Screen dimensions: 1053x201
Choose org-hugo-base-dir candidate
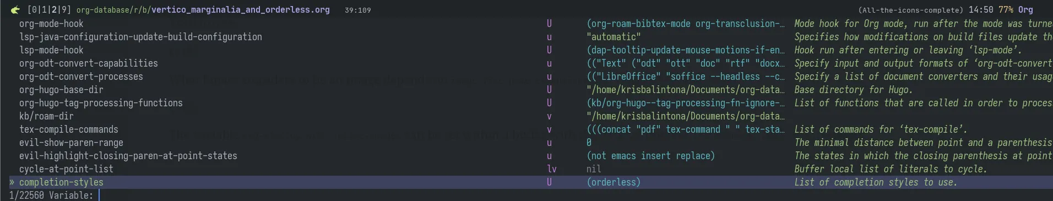61,90
